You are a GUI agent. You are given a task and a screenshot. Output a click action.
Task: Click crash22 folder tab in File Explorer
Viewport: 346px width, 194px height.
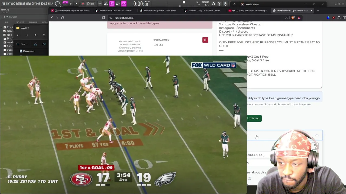click(25, 28)
